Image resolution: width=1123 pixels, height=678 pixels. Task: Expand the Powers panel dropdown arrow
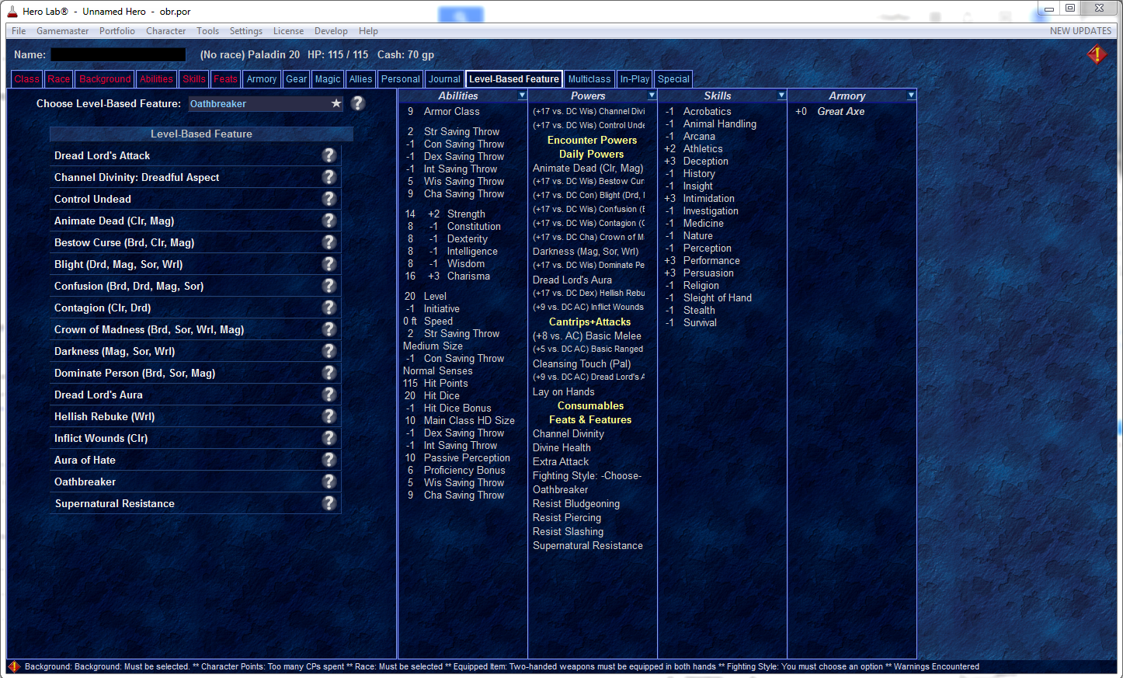pos(652,96)
